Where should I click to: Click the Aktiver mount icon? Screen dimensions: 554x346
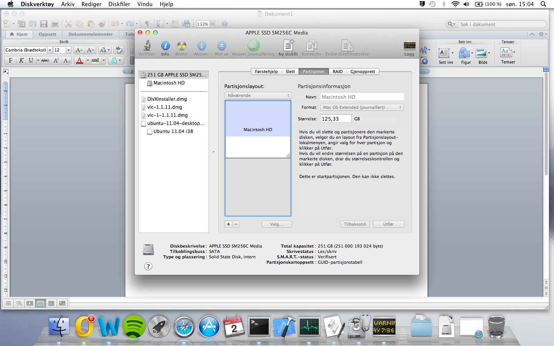click(x=201, y=46)
